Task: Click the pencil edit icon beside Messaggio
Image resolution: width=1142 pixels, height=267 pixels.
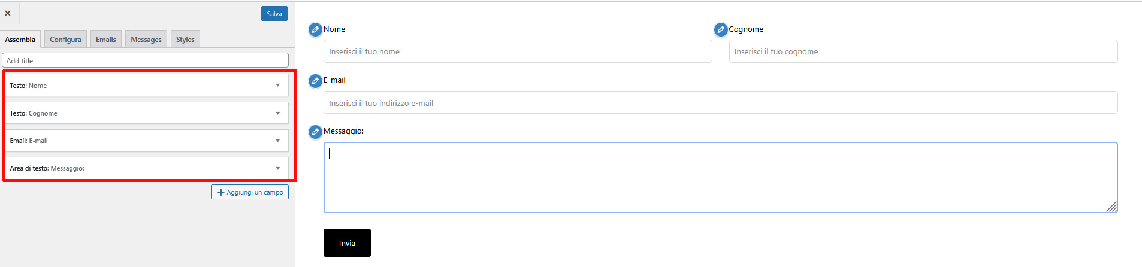Action: coord(315,132)
